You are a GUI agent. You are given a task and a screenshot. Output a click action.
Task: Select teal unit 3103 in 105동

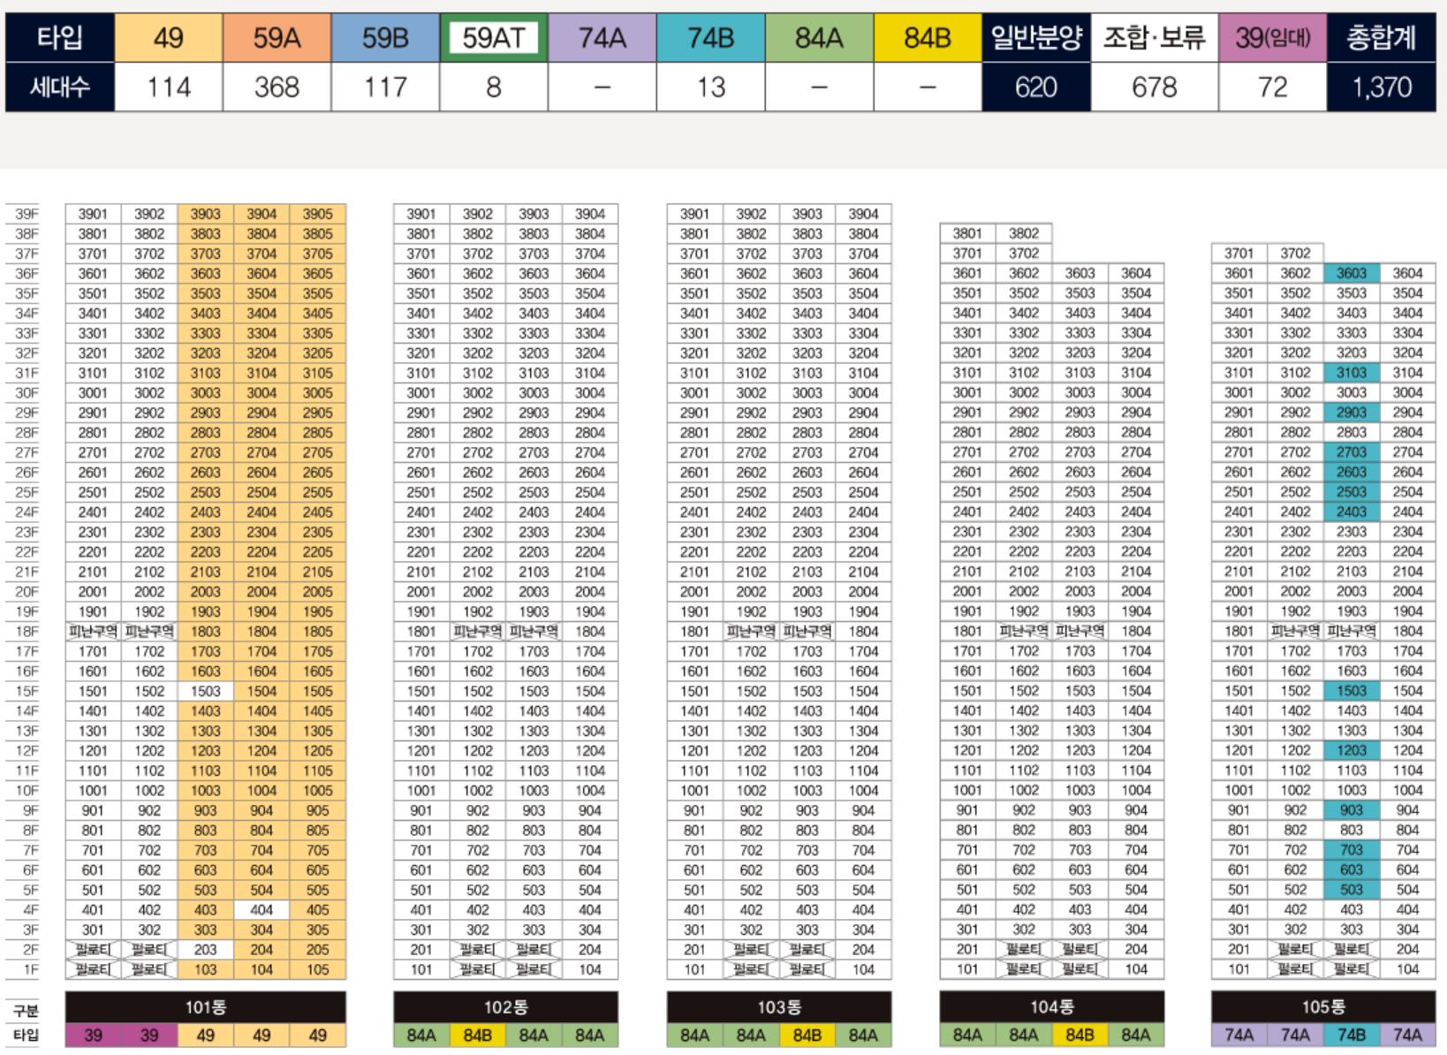coord(1352,373)
